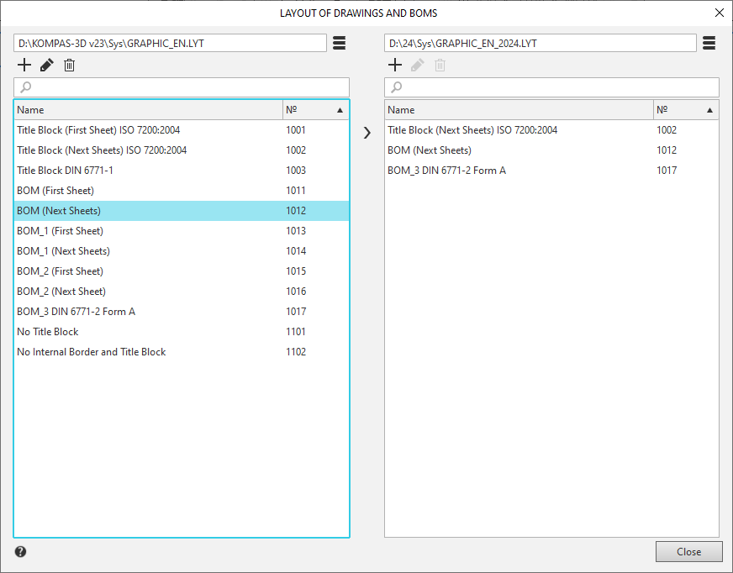Click the add layout plus icon in right panel
Screen dimensions: 733x573
(x=394, y=66)
